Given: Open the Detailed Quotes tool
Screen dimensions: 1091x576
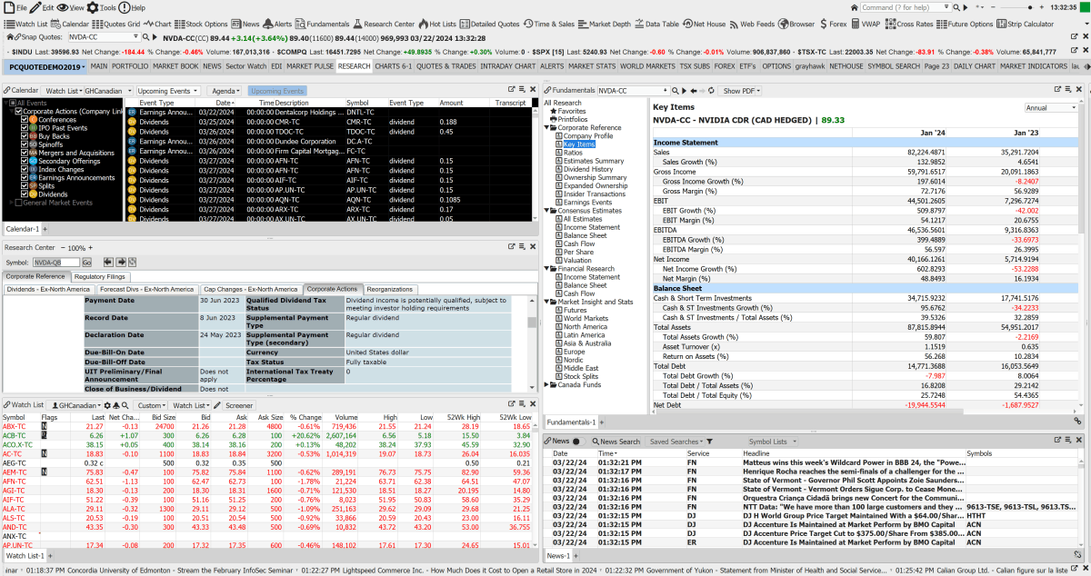Looking at the screenshot, I should pyautogui.click(x=491, y=24).
